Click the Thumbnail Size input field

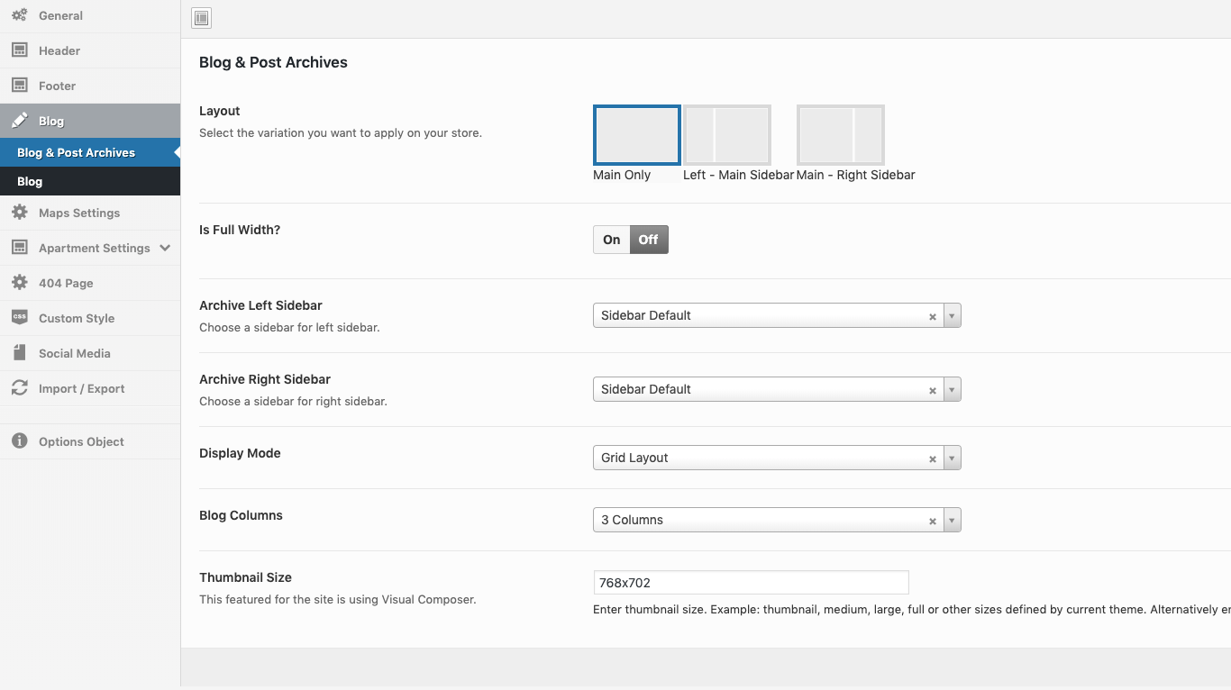pyautogui.click(x=750, y=583)
